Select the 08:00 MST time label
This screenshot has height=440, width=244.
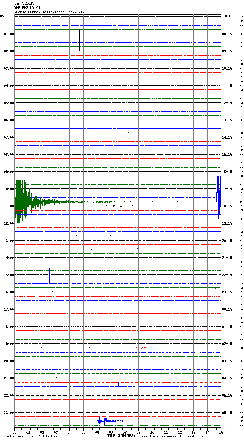pyautogui.click(x=9, y=155)
